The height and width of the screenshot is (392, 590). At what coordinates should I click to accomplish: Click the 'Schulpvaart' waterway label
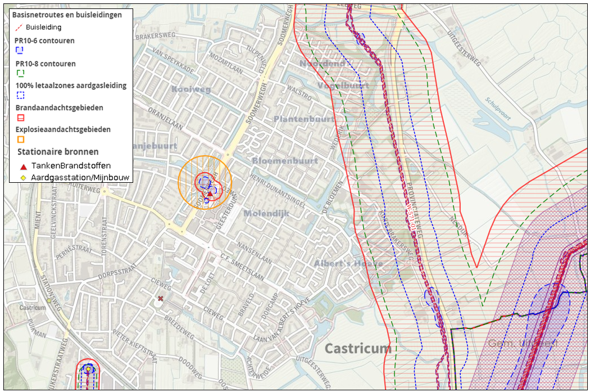pos(498,109)
